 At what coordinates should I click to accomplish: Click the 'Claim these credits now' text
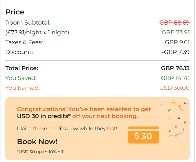pos(67,128)
